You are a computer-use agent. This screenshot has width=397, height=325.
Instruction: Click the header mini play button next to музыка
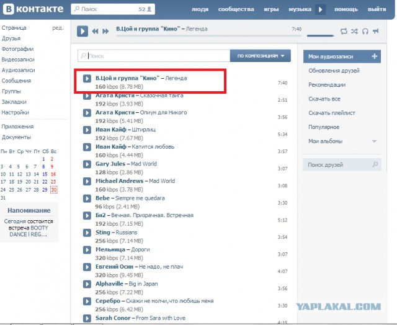tap(320, 9)
